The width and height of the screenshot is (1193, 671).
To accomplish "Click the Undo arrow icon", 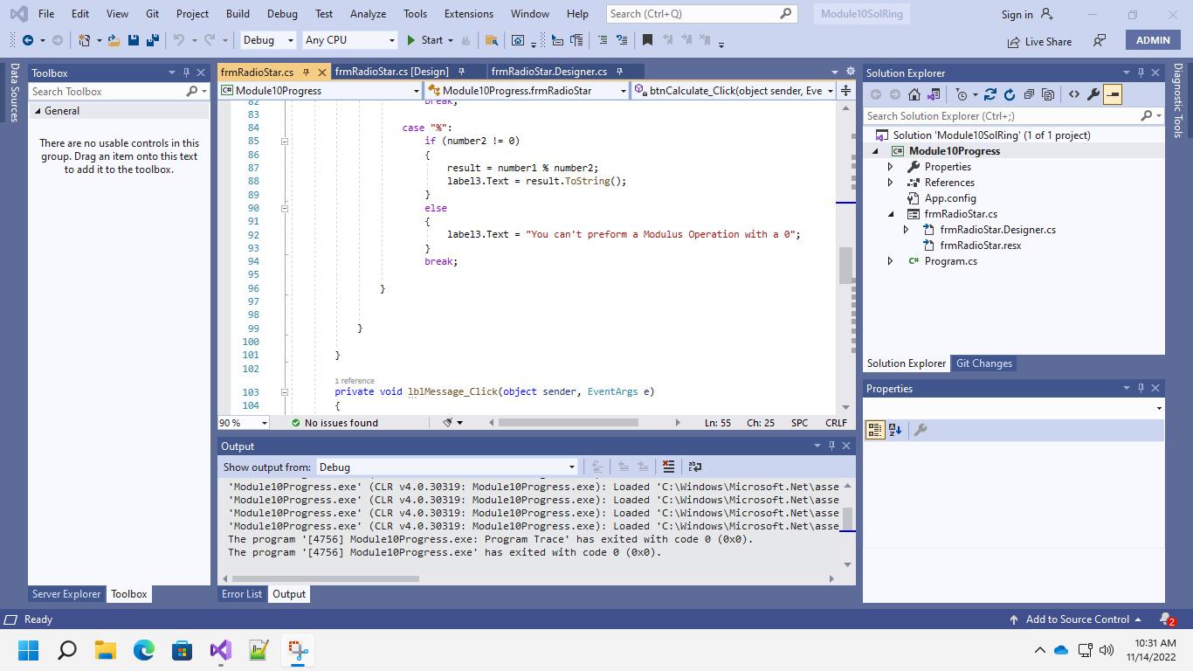I will [178, 40].
